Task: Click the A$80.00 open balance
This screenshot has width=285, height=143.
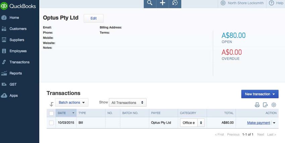Action: point(234,35)
